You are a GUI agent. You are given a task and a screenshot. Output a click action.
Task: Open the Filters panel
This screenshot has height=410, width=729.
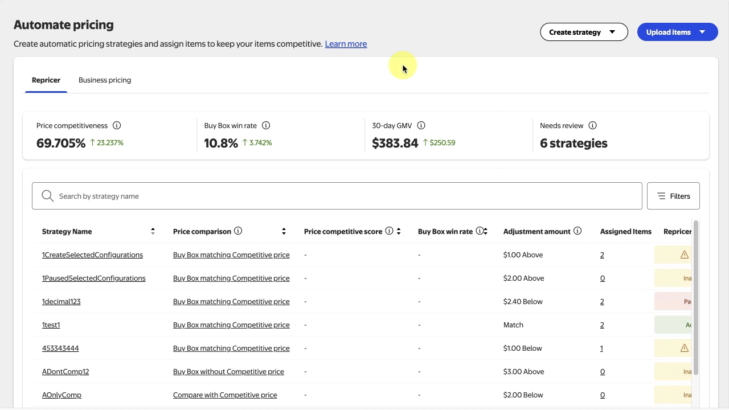coord(673,196)
